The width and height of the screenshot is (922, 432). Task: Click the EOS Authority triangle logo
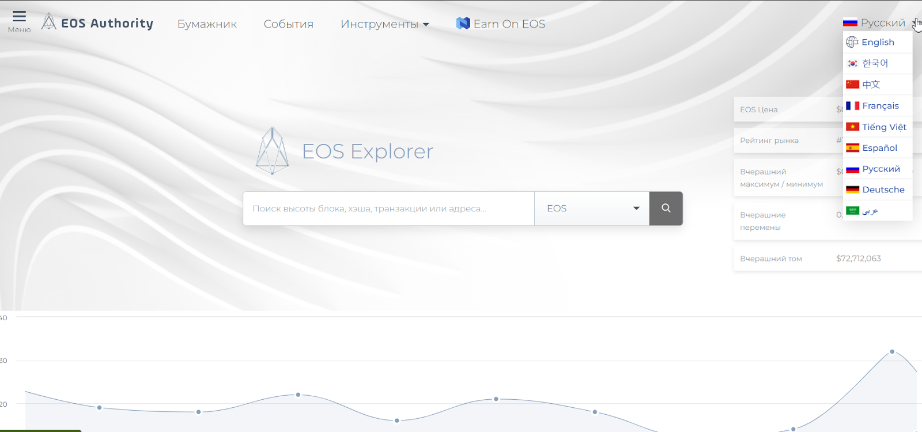pyautogui.click(x=49, y=22)
